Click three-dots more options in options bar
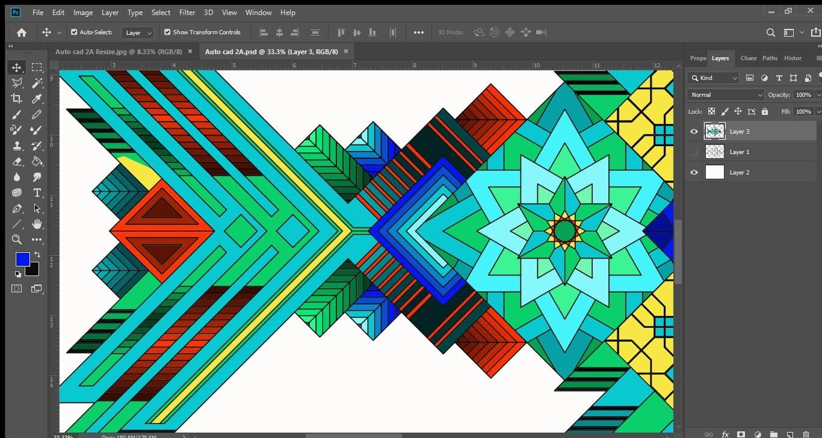Viewport: 822px width, 438px height. click(419, 32)
